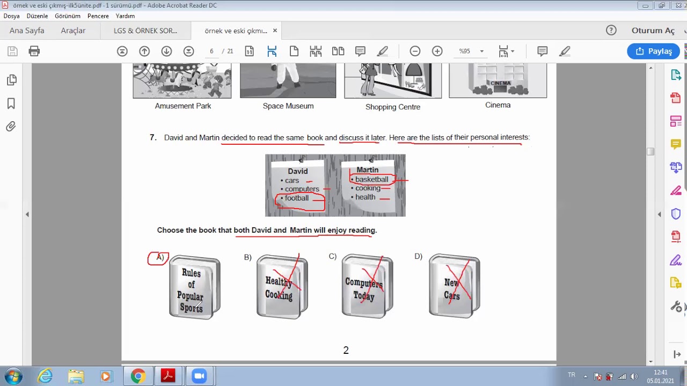
Task: Go to previous page arrow
Action: [x=144, y=51]
